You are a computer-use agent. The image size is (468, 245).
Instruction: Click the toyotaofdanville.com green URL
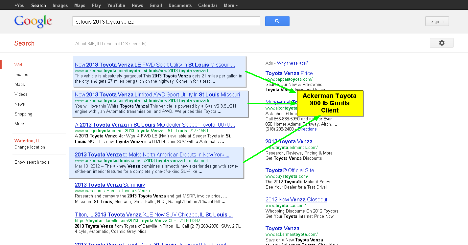137,220
